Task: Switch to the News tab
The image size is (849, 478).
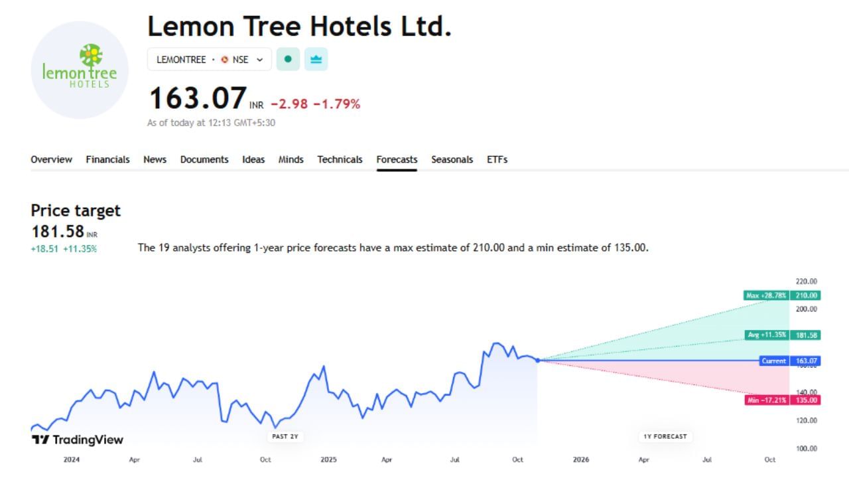Action: (x=155, y=159)
